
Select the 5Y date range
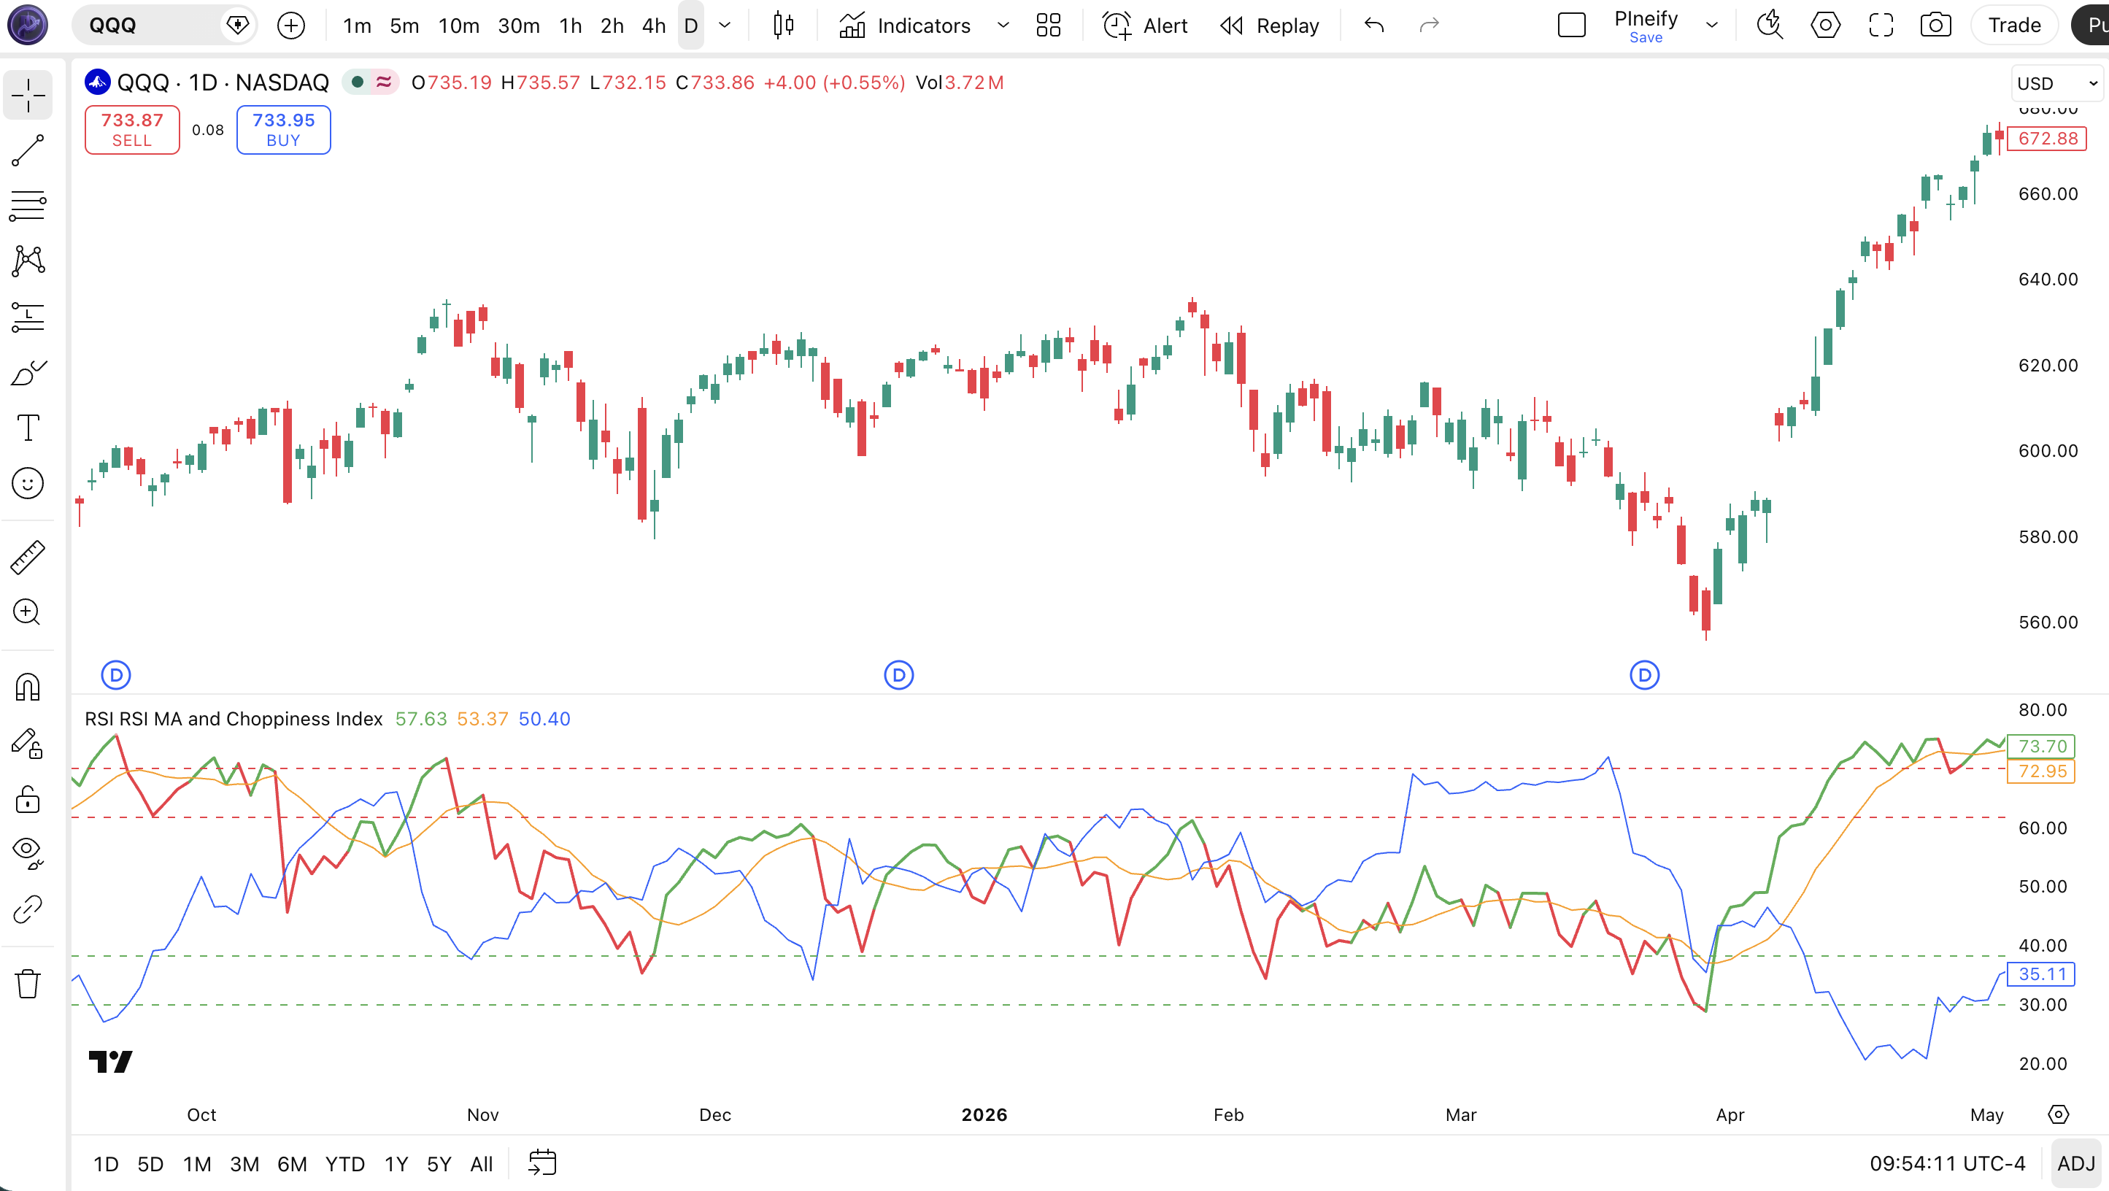pyautogui.click(x=439, y=1164)
